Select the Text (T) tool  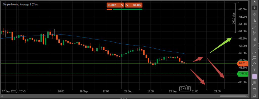click(254, 70)
